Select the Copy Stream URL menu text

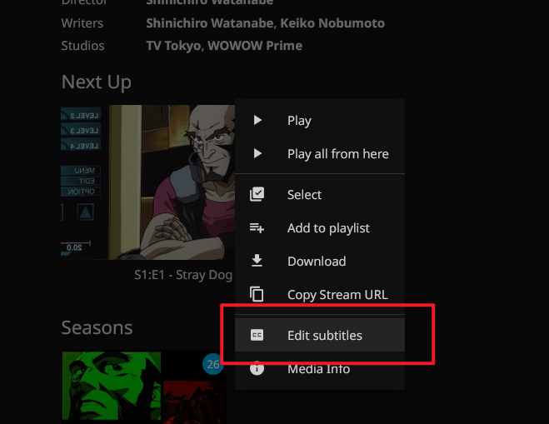(337, 294)
